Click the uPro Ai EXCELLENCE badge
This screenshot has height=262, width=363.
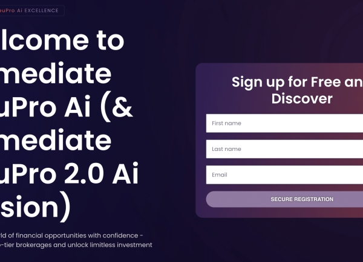pyautogui.click(x=30, y=10)
